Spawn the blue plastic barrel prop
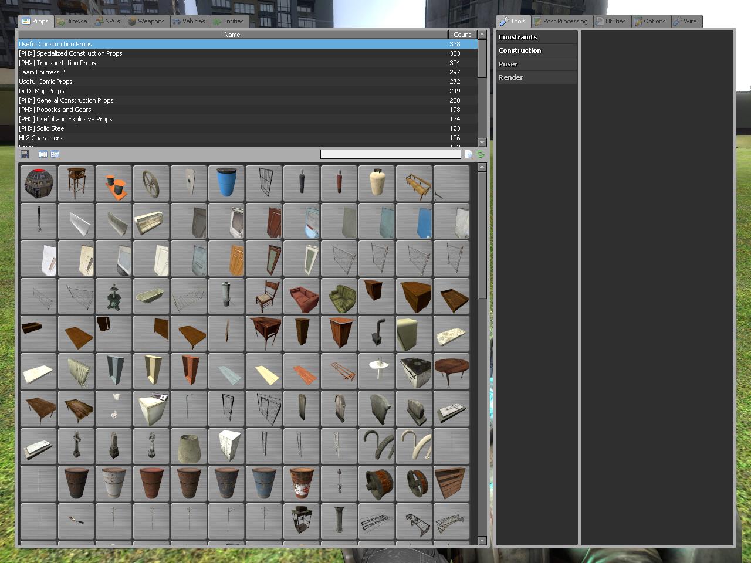 coord(226,183)
